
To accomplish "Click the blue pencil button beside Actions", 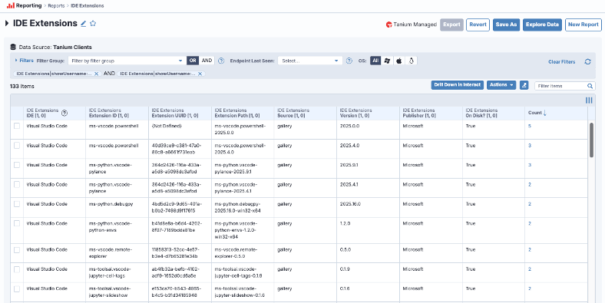I will [x=524, y=85].
